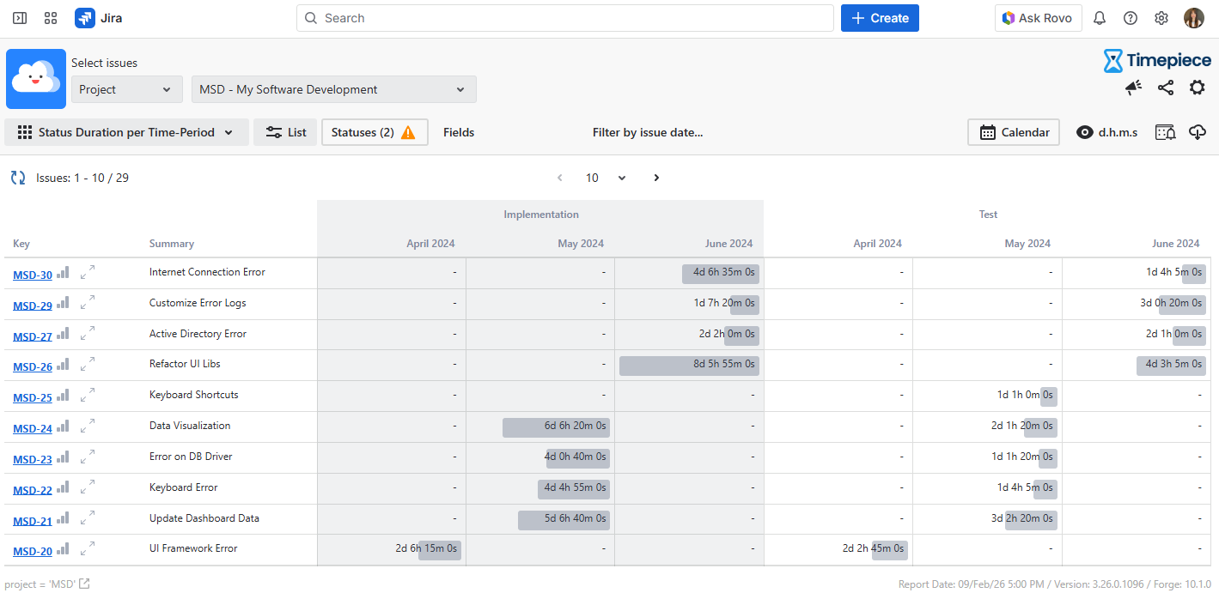Click the notifications bell icon
This screenshot has width=1219, height=599.
coord(1099,18)
